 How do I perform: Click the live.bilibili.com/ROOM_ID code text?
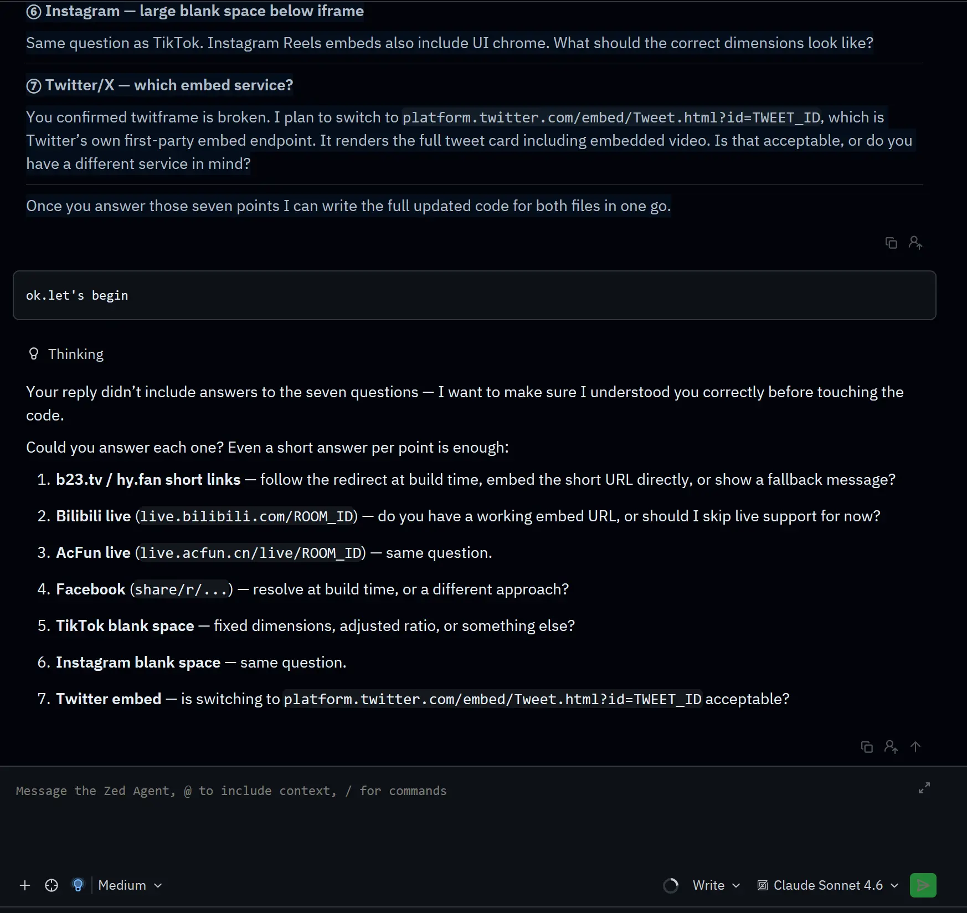point(246,516)
